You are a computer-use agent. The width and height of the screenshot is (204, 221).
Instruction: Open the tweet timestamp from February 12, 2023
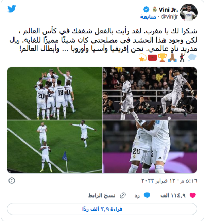169,181
